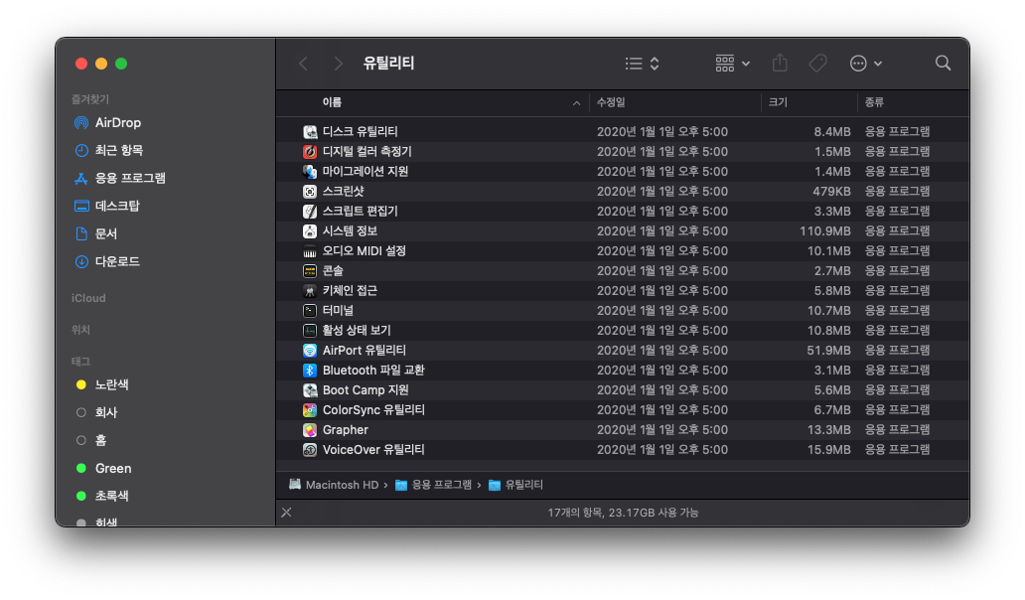This screenshot has width=1025, height=600.
Task: Click the search magnifier icon
Action: point(943,64)
